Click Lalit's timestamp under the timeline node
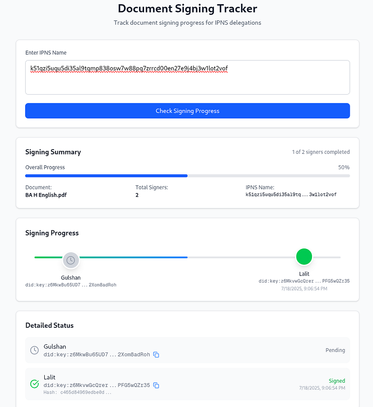Image resolution: width=373 pixels, height=407 pixels. 304,289
